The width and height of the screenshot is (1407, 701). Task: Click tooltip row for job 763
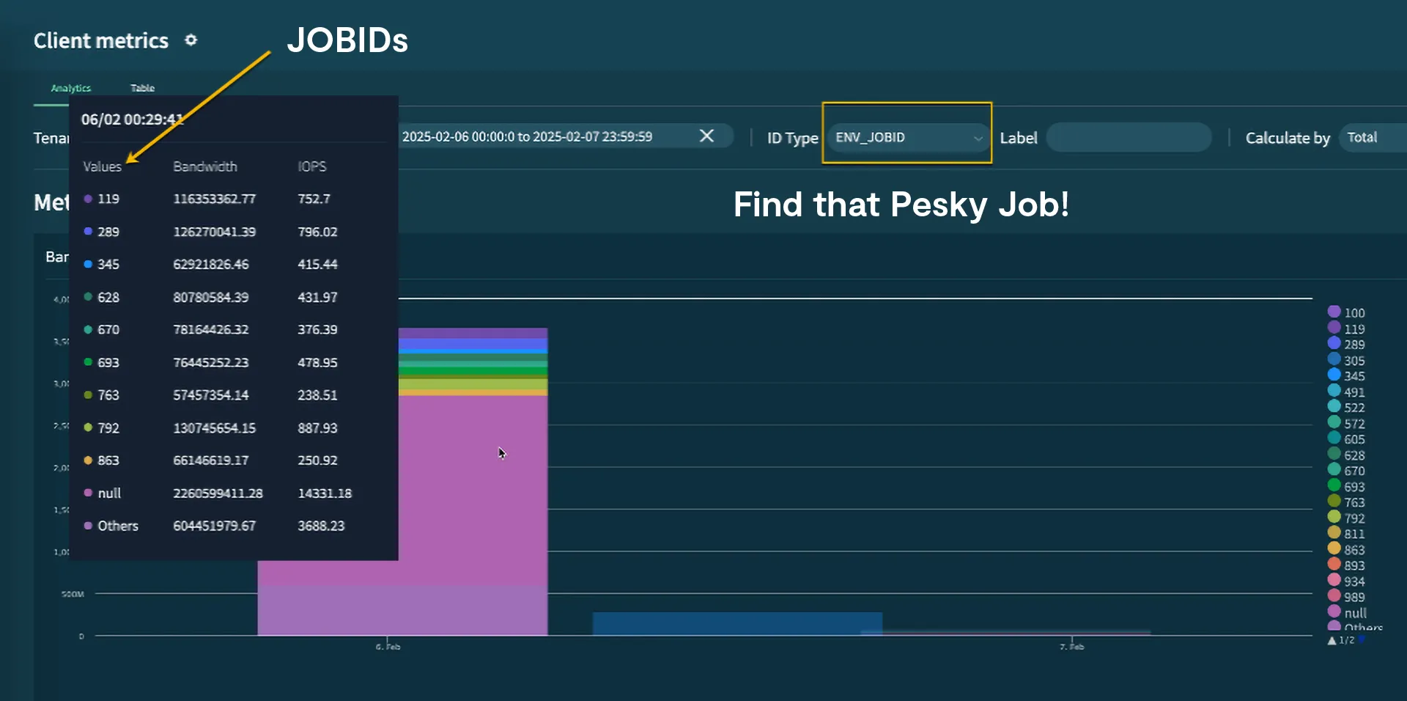click(233, 394)
